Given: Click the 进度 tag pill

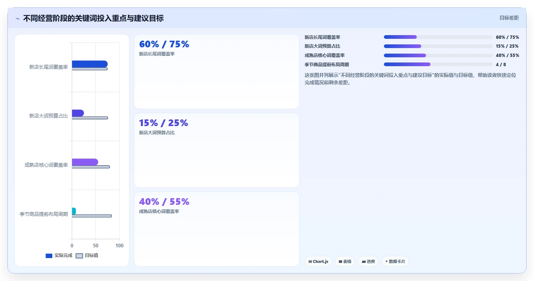Looking at the screenshot, I should tap(368, 261).
